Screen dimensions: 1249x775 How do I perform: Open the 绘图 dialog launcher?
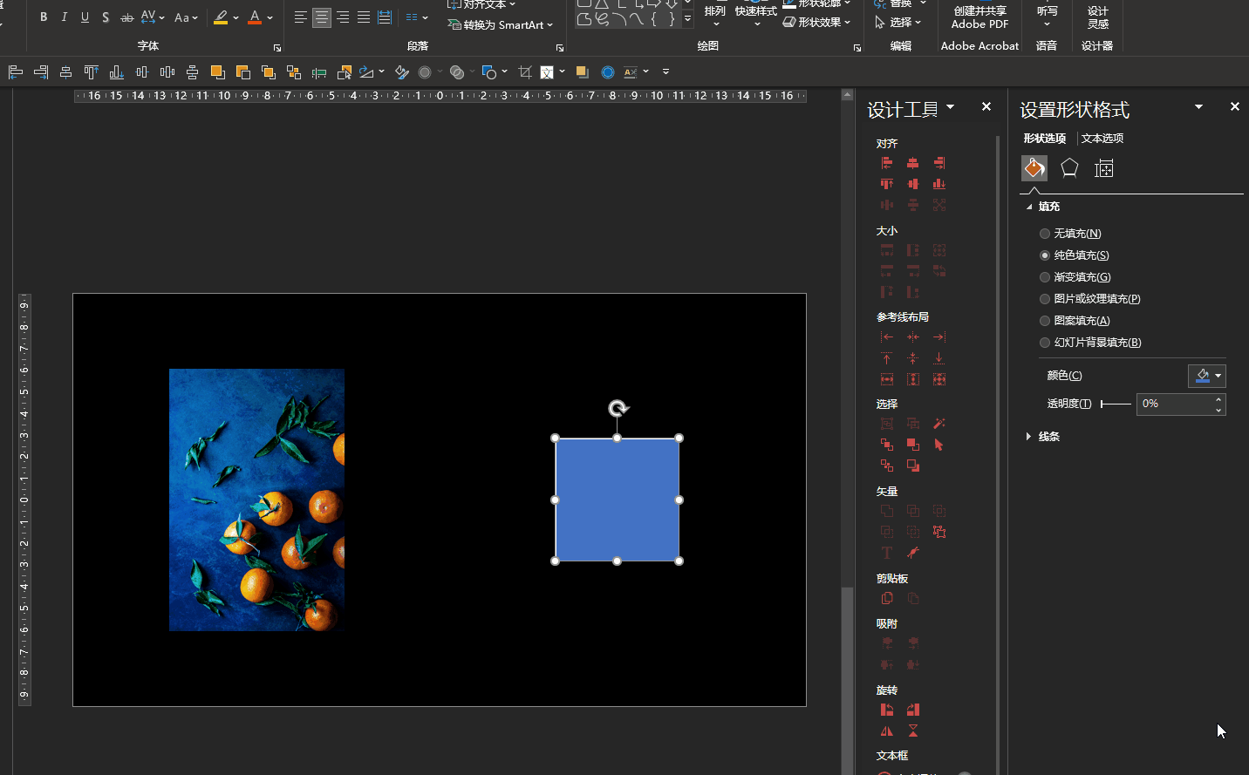coord(857,48)
